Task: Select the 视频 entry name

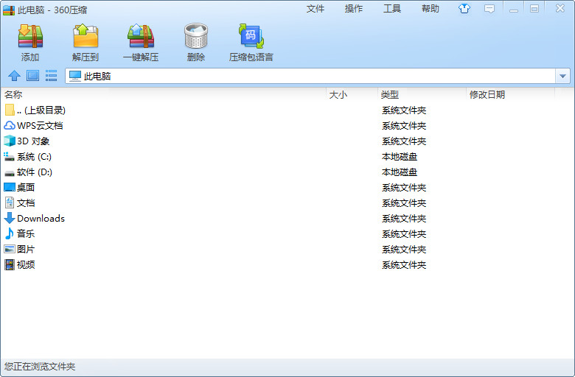Action: 26,264
